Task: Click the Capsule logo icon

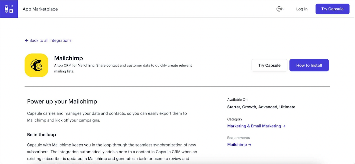Action: click(x=9, y=9)
